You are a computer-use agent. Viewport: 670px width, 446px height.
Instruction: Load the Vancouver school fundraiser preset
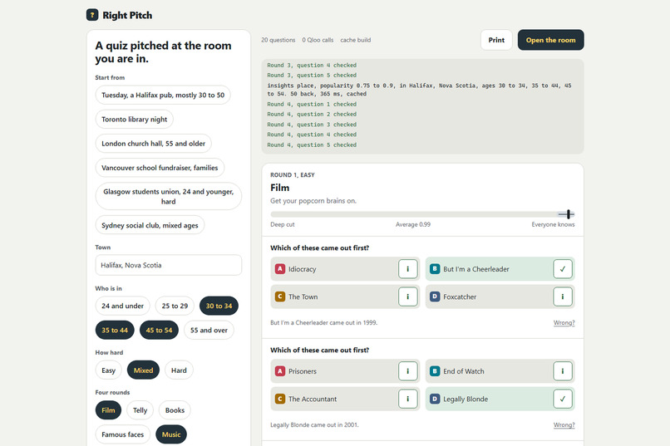click(160, 168)
